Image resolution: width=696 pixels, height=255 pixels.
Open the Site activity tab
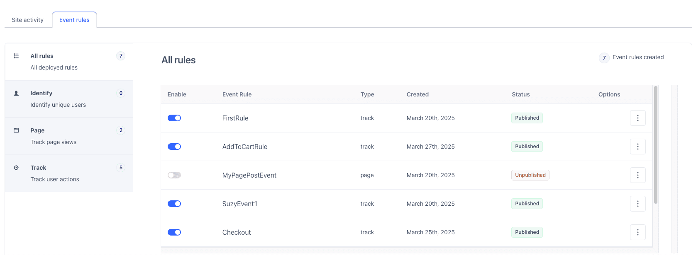pos(27,20)
